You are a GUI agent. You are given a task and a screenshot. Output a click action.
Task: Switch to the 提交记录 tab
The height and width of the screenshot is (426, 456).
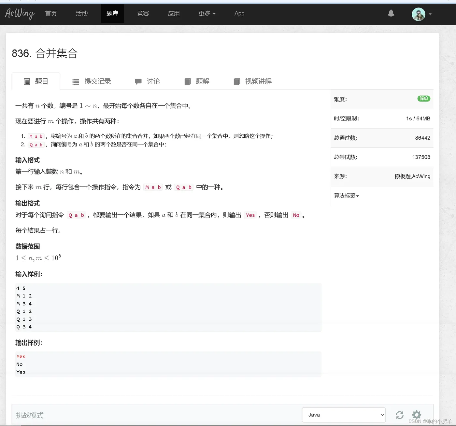[x=92, y=81]
